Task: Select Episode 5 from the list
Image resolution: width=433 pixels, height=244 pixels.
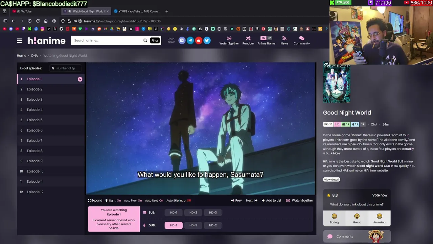Action: tap(51, 120)
